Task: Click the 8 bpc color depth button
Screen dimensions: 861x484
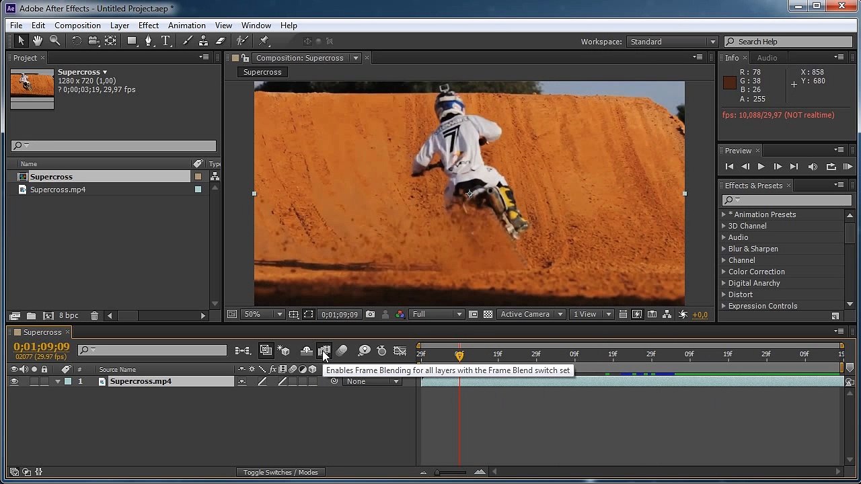Action: [69, 316]
